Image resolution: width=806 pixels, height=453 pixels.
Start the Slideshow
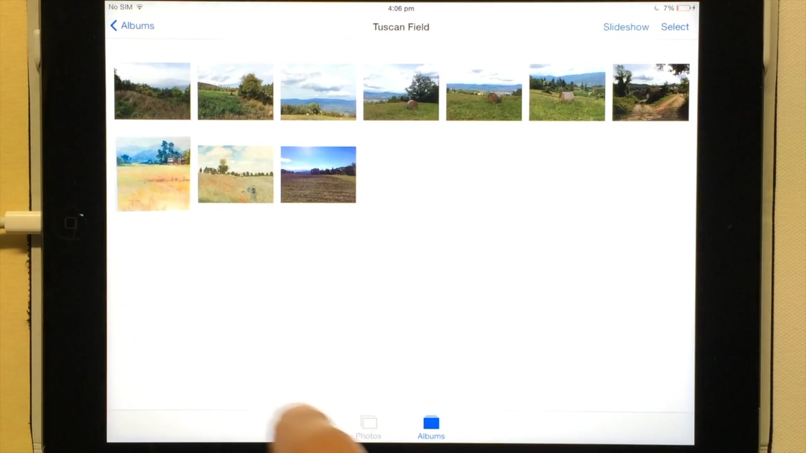click(x=626, y=27)
